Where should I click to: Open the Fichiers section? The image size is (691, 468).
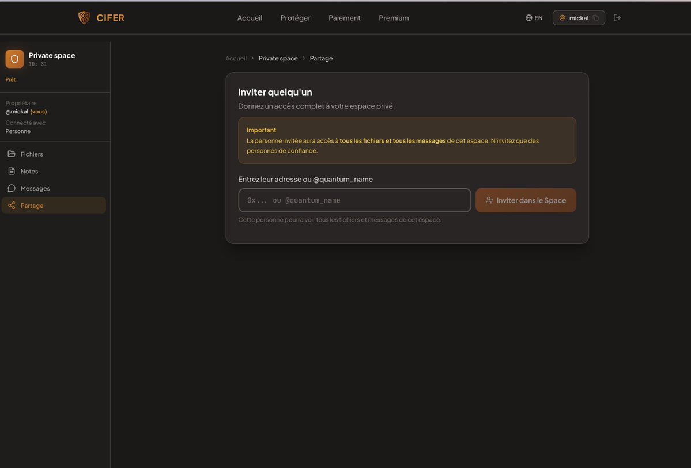54,154
